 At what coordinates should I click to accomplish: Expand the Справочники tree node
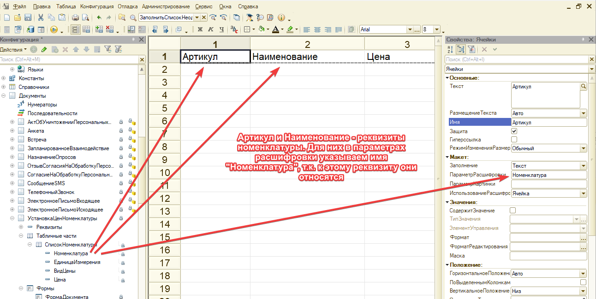click(x=4, y=87)
